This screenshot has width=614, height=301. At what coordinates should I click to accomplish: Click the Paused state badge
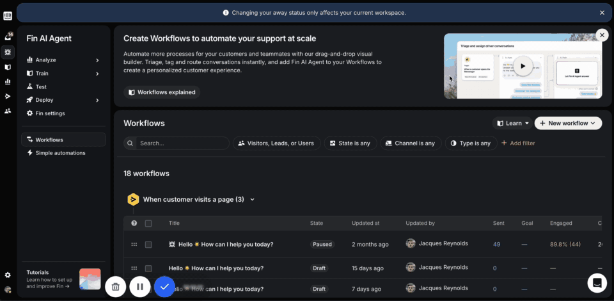pos(322,244)
